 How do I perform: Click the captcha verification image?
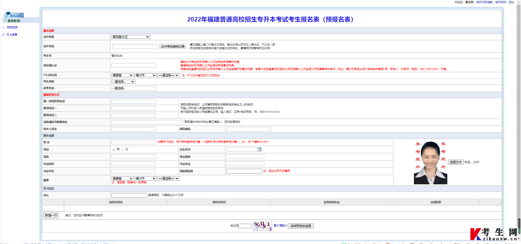pos(263,226)
